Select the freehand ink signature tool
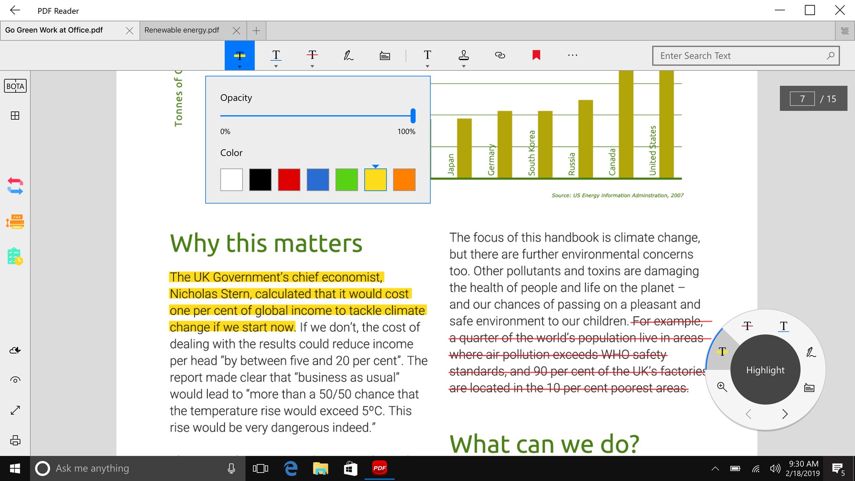The height and width of the screenshot is (481, 855). (348, 55)
